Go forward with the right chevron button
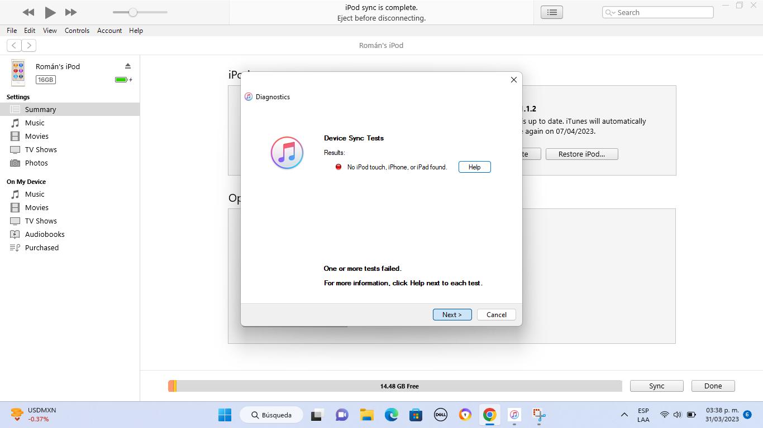763x428 pixels. pos(28,46)
